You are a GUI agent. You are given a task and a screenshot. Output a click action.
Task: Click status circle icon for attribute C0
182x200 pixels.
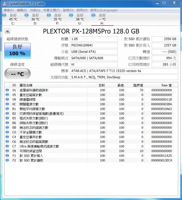(7, 132)
